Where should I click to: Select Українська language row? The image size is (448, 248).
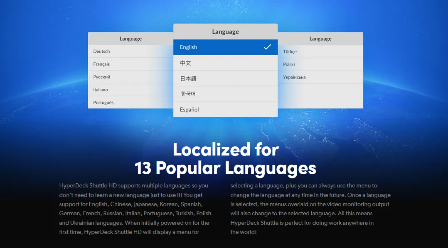(x=320, y=77)
